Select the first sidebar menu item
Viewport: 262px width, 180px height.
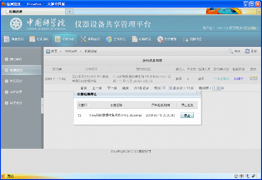coord(21,59)
